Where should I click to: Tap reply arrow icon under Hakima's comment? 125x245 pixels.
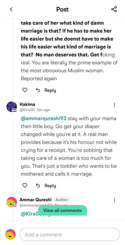click(x=38, y=186)
